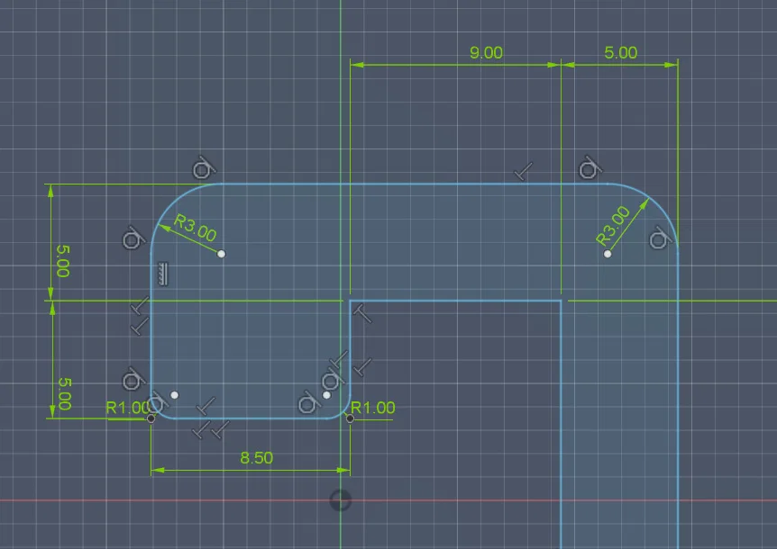Click single perpendicular icon above bottom edge
The height and width of the screenshot is (549, 777).
[x=206, y=406]
